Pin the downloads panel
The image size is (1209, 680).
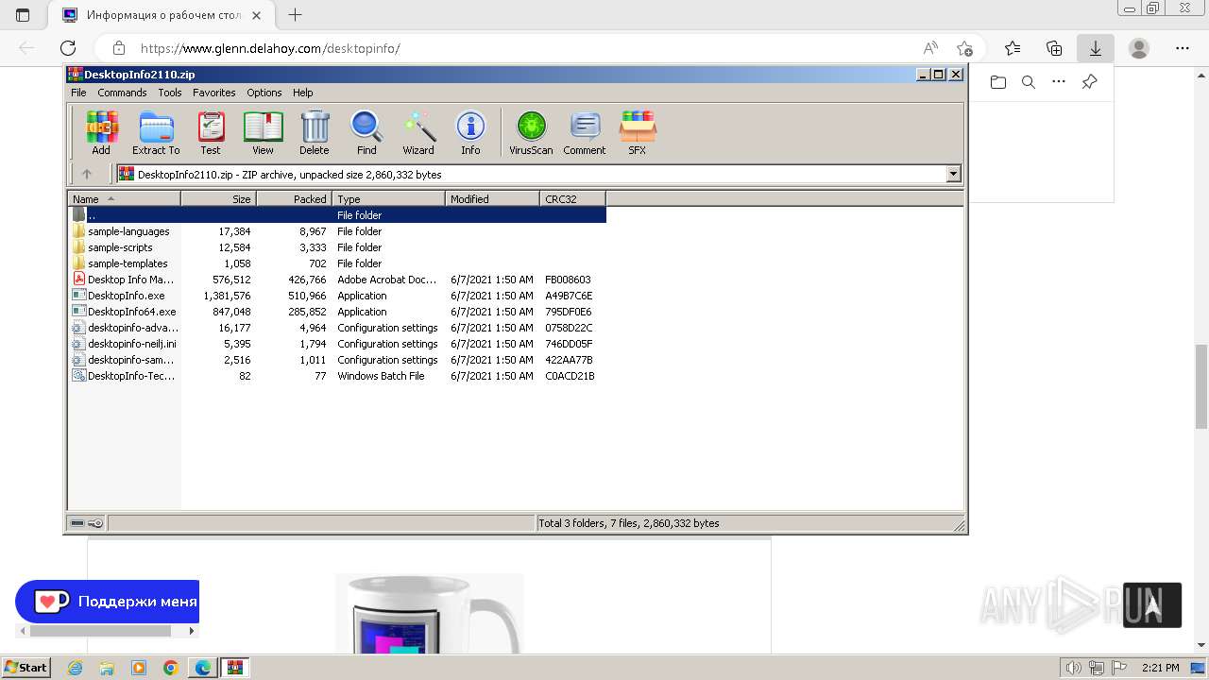pyautogui.click(x=1089, y=82)
